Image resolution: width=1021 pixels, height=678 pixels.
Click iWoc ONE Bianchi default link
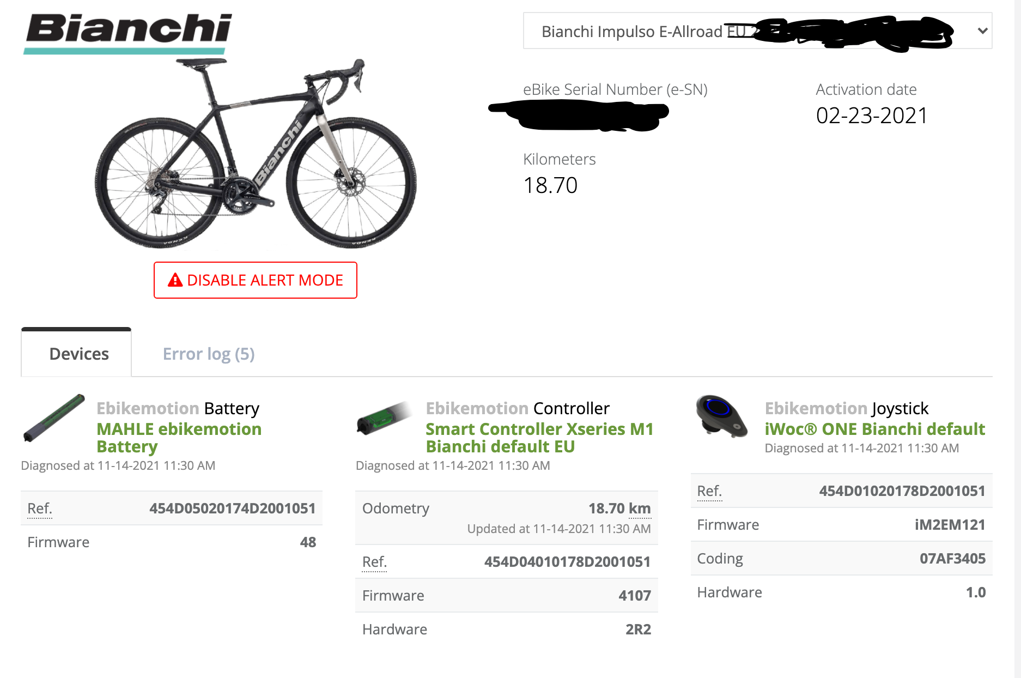pos(874,429)
